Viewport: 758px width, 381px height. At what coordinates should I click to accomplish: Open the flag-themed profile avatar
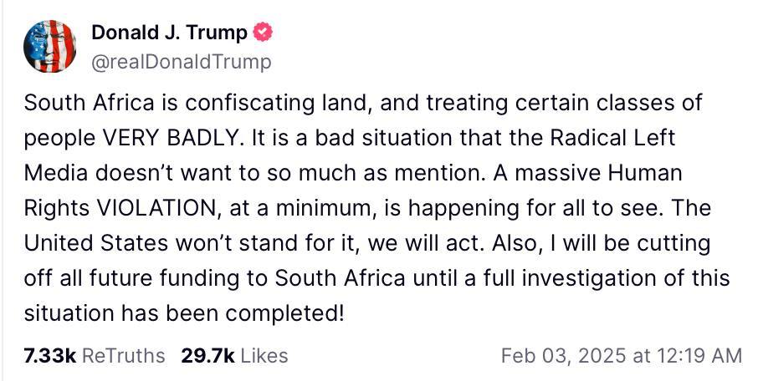tap(50, 45)
